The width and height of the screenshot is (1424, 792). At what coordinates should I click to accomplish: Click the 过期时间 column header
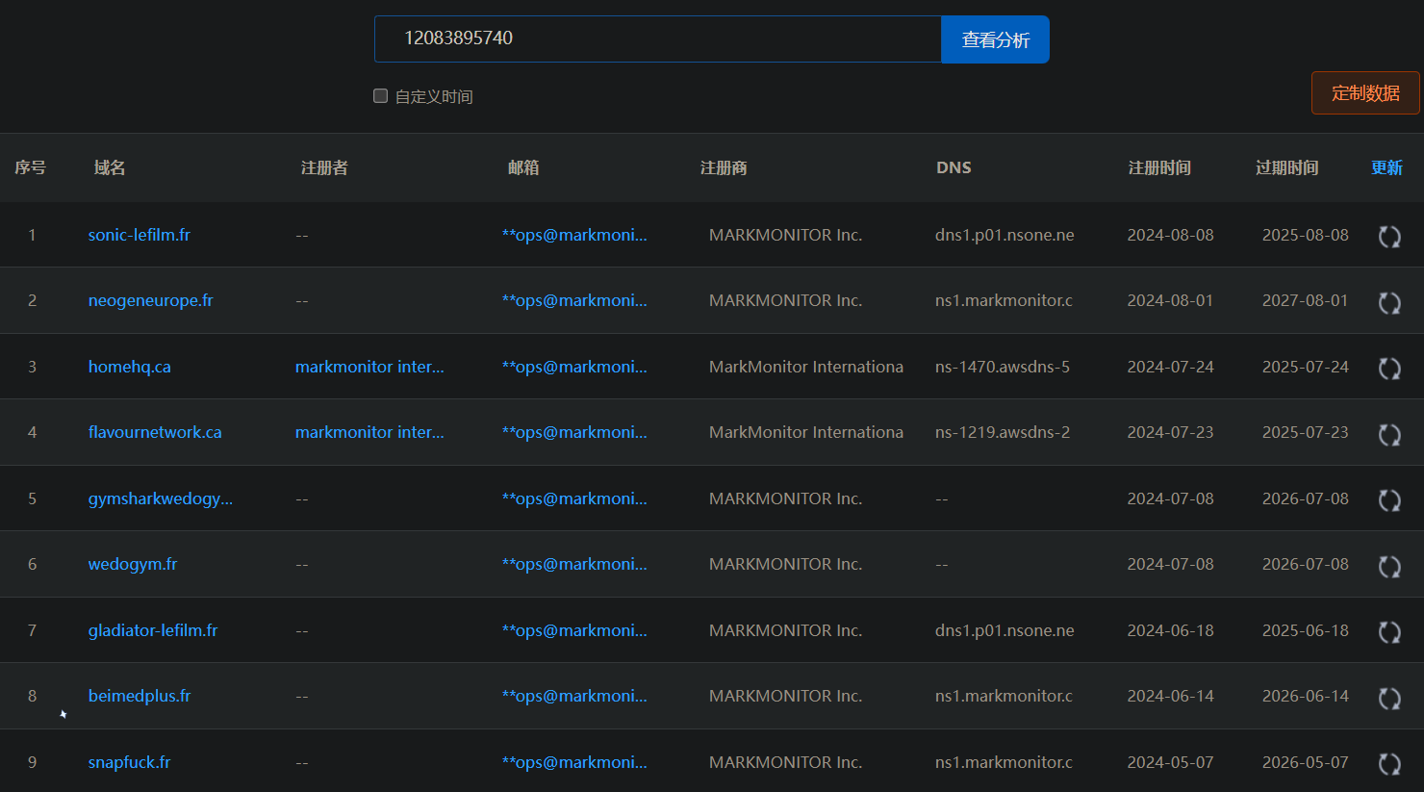point(1286,167)
